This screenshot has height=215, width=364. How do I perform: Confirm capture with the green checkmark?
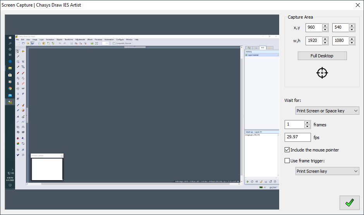[x=349, y=203]
